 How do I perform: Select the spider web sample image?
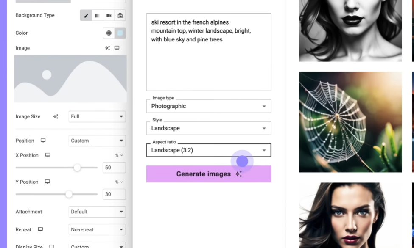point(350,122)
